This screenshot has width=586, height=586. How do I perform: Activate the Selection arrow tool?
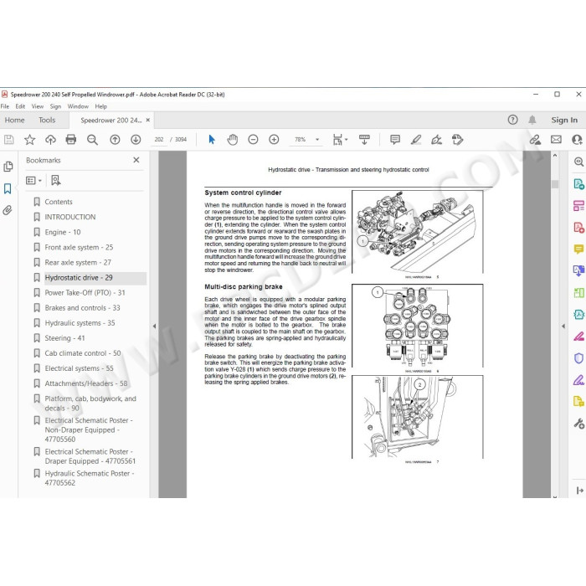(212, 140)
